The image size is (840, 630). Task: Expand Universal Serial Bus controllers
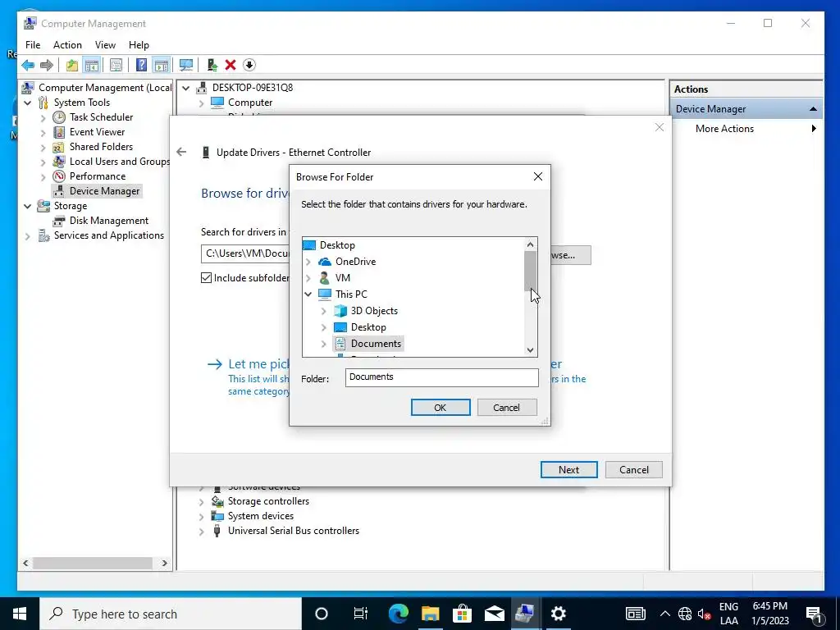(202, 532)
